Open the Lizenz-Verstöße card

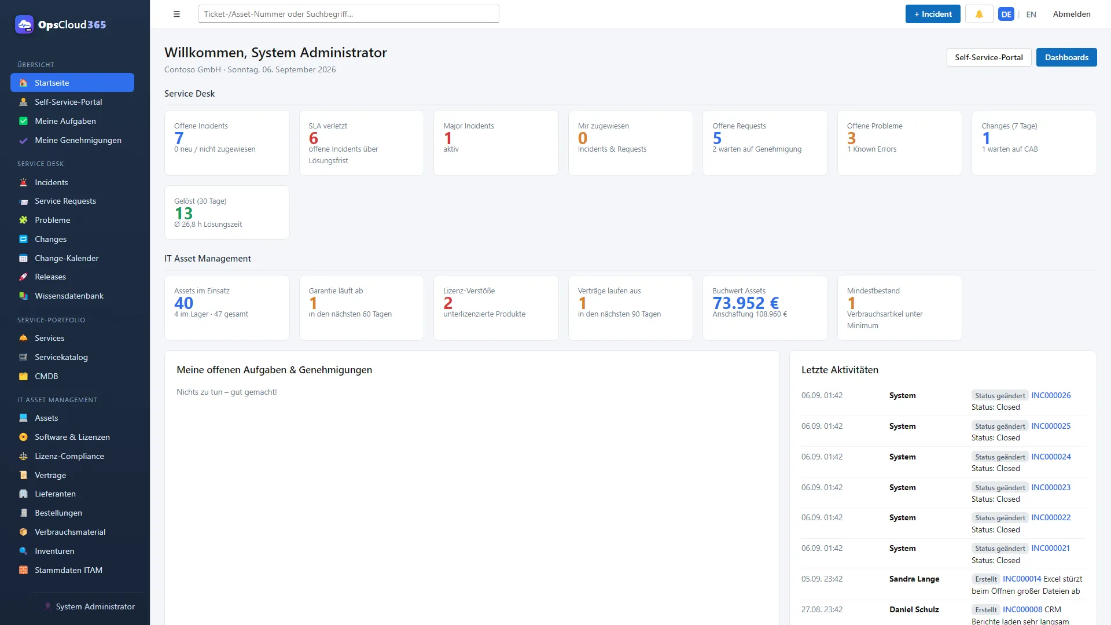click(496, 308)
